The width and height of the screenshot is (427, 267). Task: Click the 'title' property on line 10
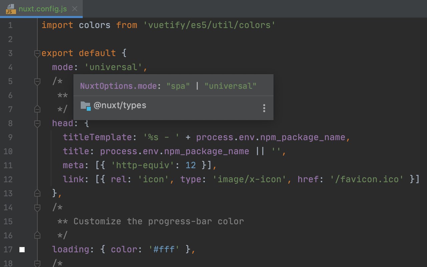(76, 152)
